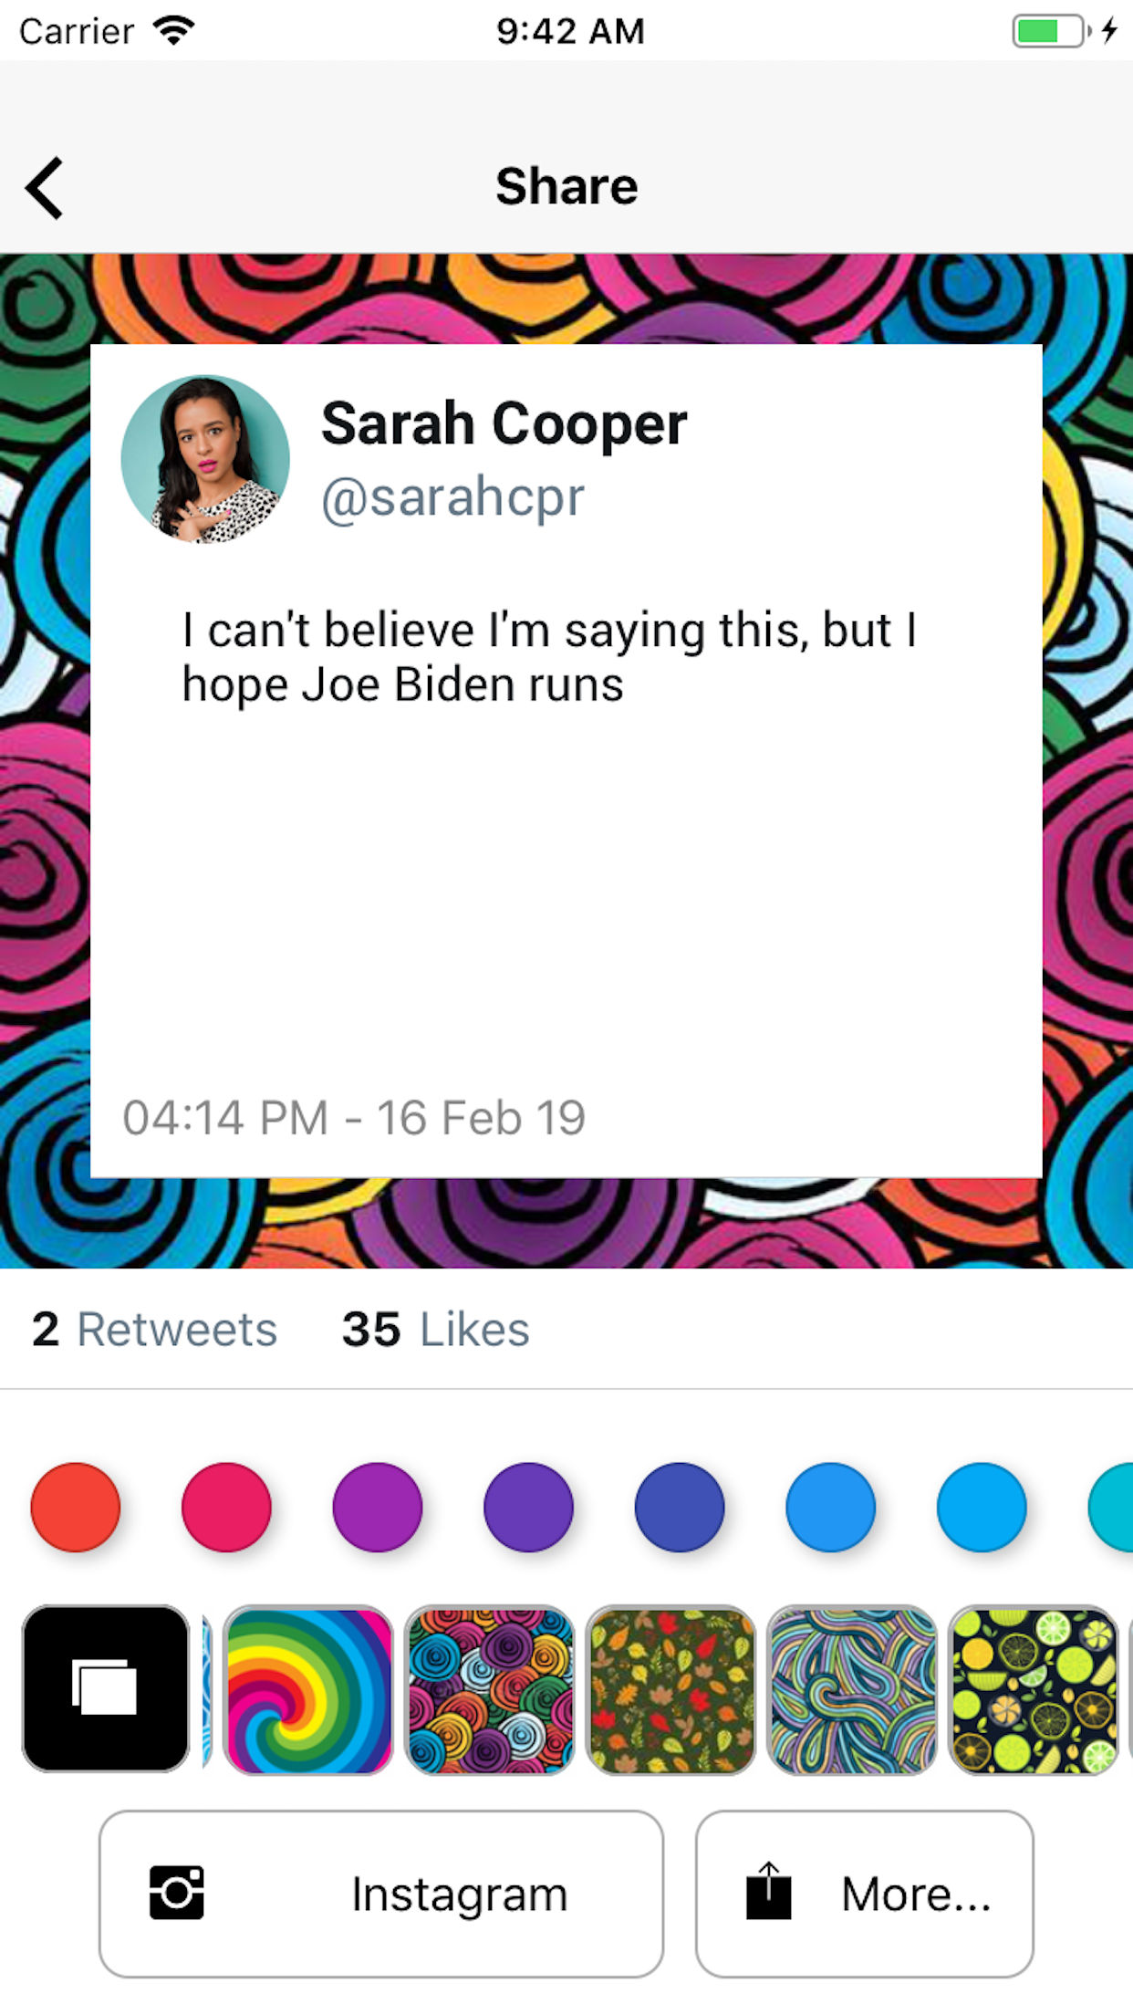
Task: Tap the 2 Retweets count
Action: [x=154, y=1329]
